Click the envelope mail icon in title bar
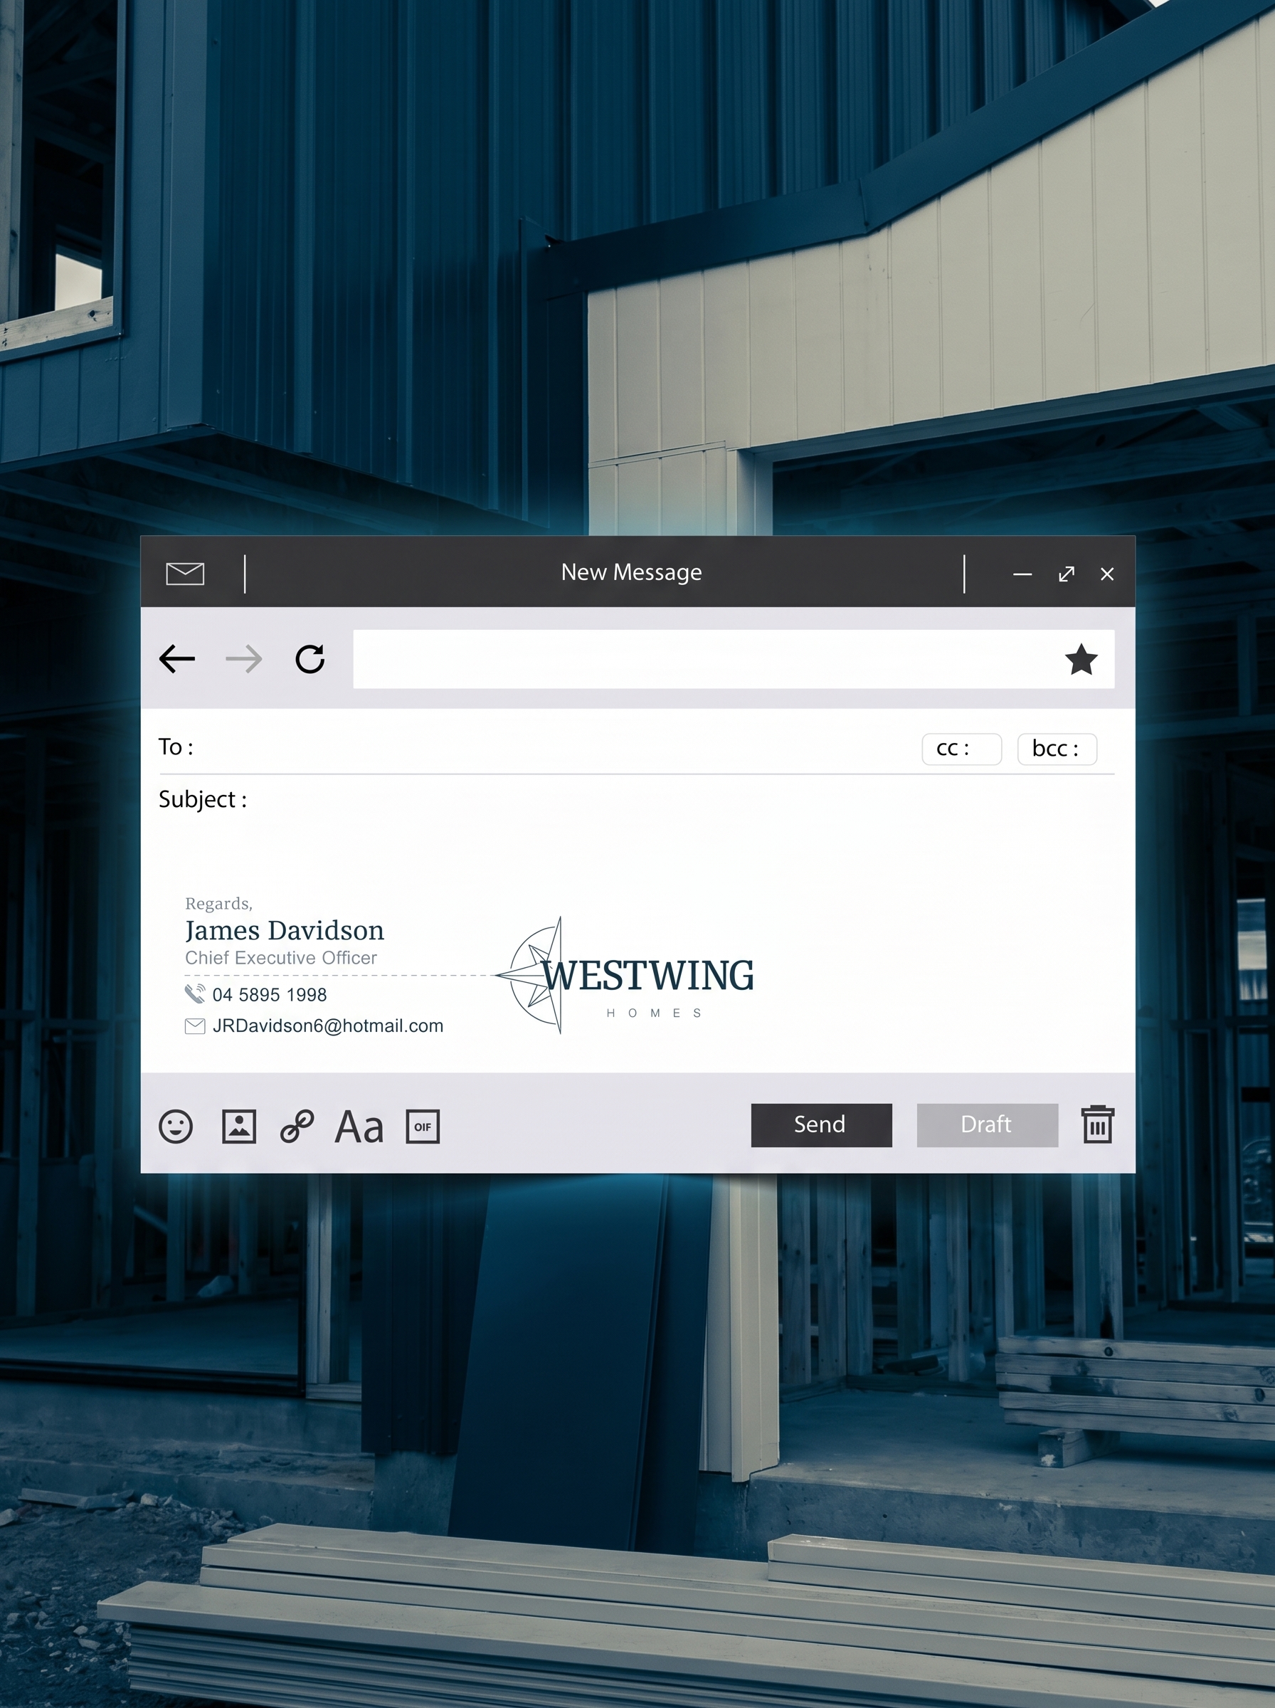The image size is (1275, 1708). 185,574
